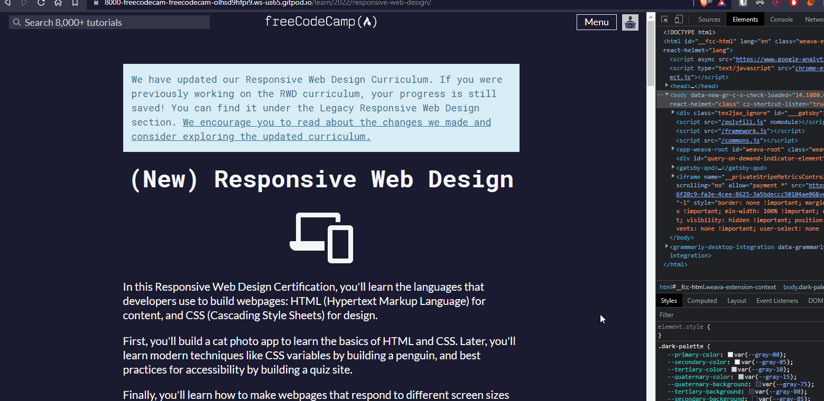Expand the grammarly-desktop-integration node

click(x=667, y=246)
